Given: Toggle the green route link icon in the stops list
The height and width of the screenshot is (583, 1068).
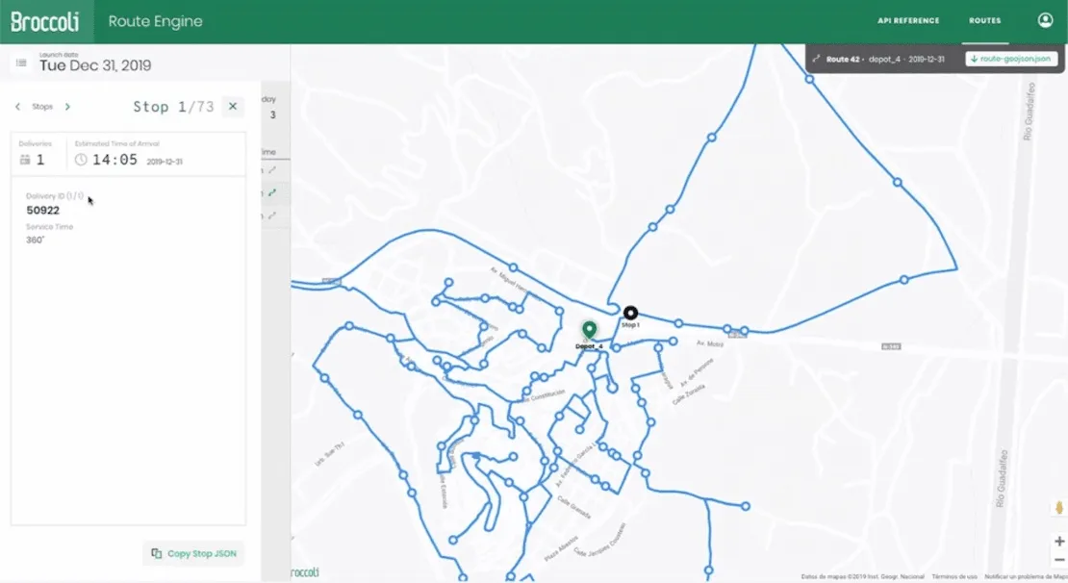Looking at the screenshot, I should pos(272,192).
